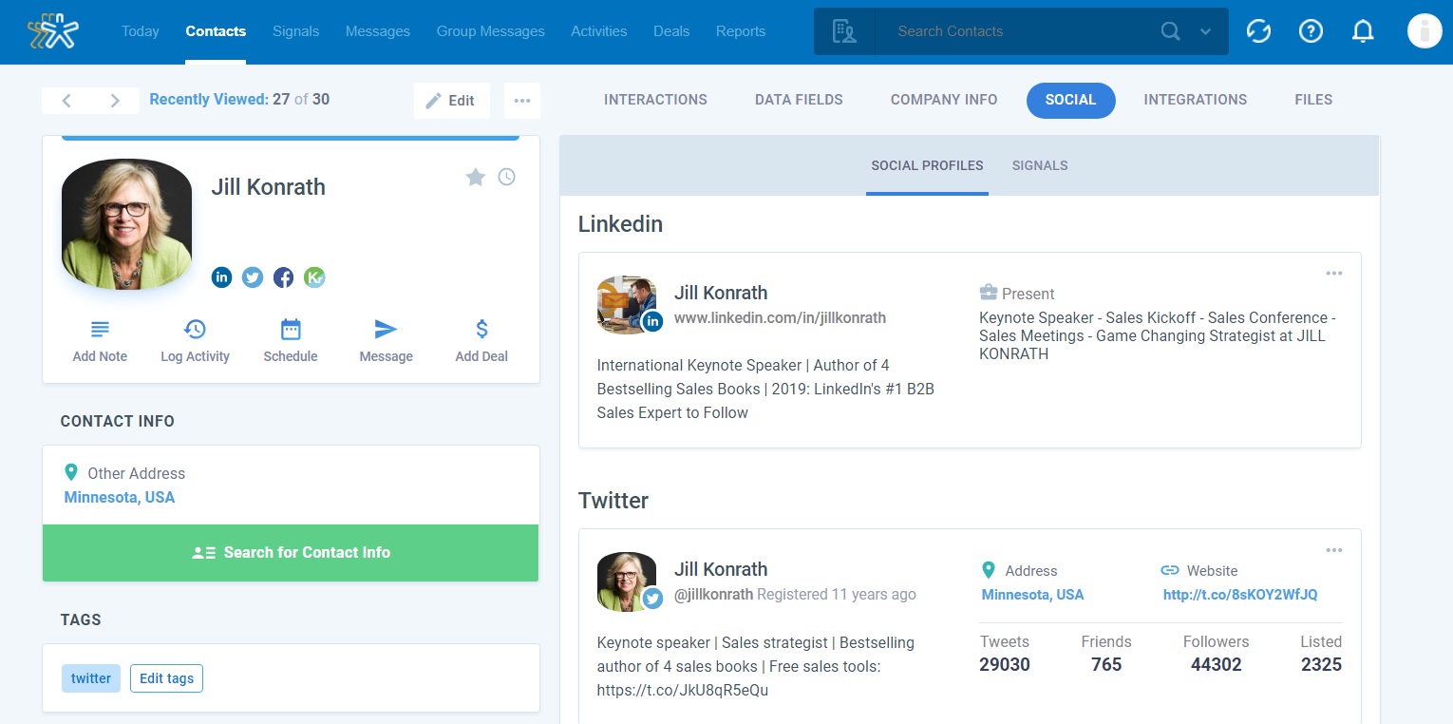Open the three-dot menu beside Edit
The image size is (1453, 724).
(x=522, y=101)
